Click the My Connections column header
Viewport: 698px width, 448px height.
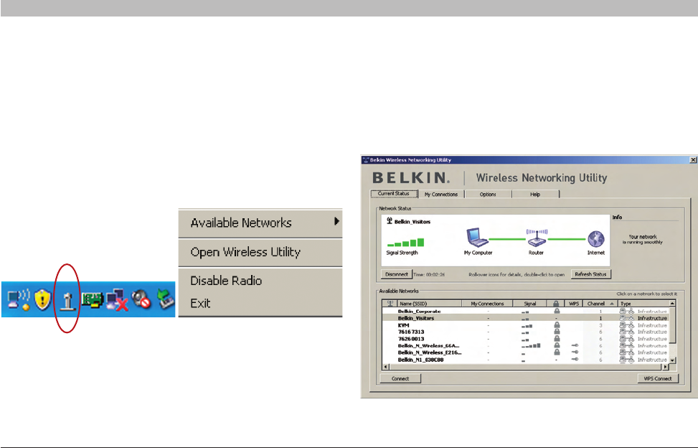coord(487,303)
